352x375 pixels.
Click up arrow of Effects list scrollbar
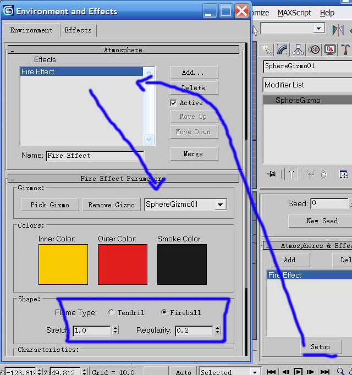[x=148, y=72]
